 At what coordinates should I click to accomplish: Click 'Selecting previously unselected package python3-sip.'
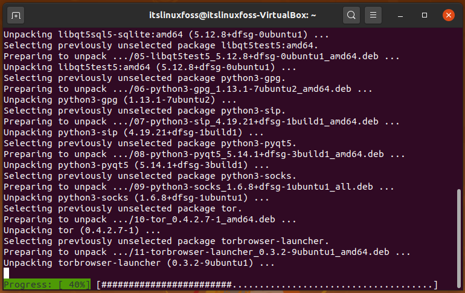(144, 111)
